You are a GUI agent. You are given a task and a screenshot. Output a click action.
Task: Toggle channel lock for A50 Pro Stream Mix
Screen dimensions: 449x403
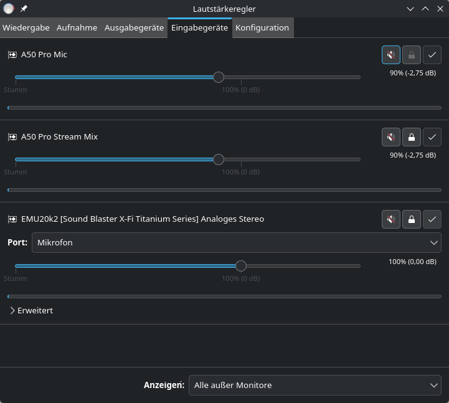tap(412, 137)
